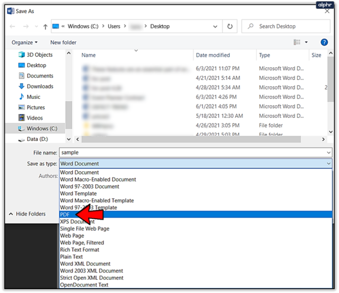Open the help question mark icon
Viewport: 339px width, 293px height.
324,42
